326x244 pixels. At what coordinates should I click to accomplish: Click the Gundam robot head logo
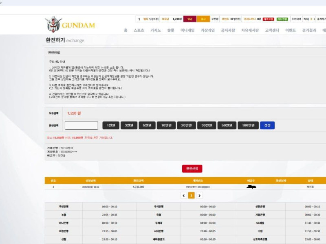[x=53, y=24]
